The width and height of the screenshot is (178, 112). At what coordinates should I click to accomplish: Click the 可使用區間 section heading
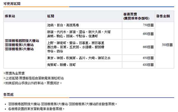(x=12, y=4)
